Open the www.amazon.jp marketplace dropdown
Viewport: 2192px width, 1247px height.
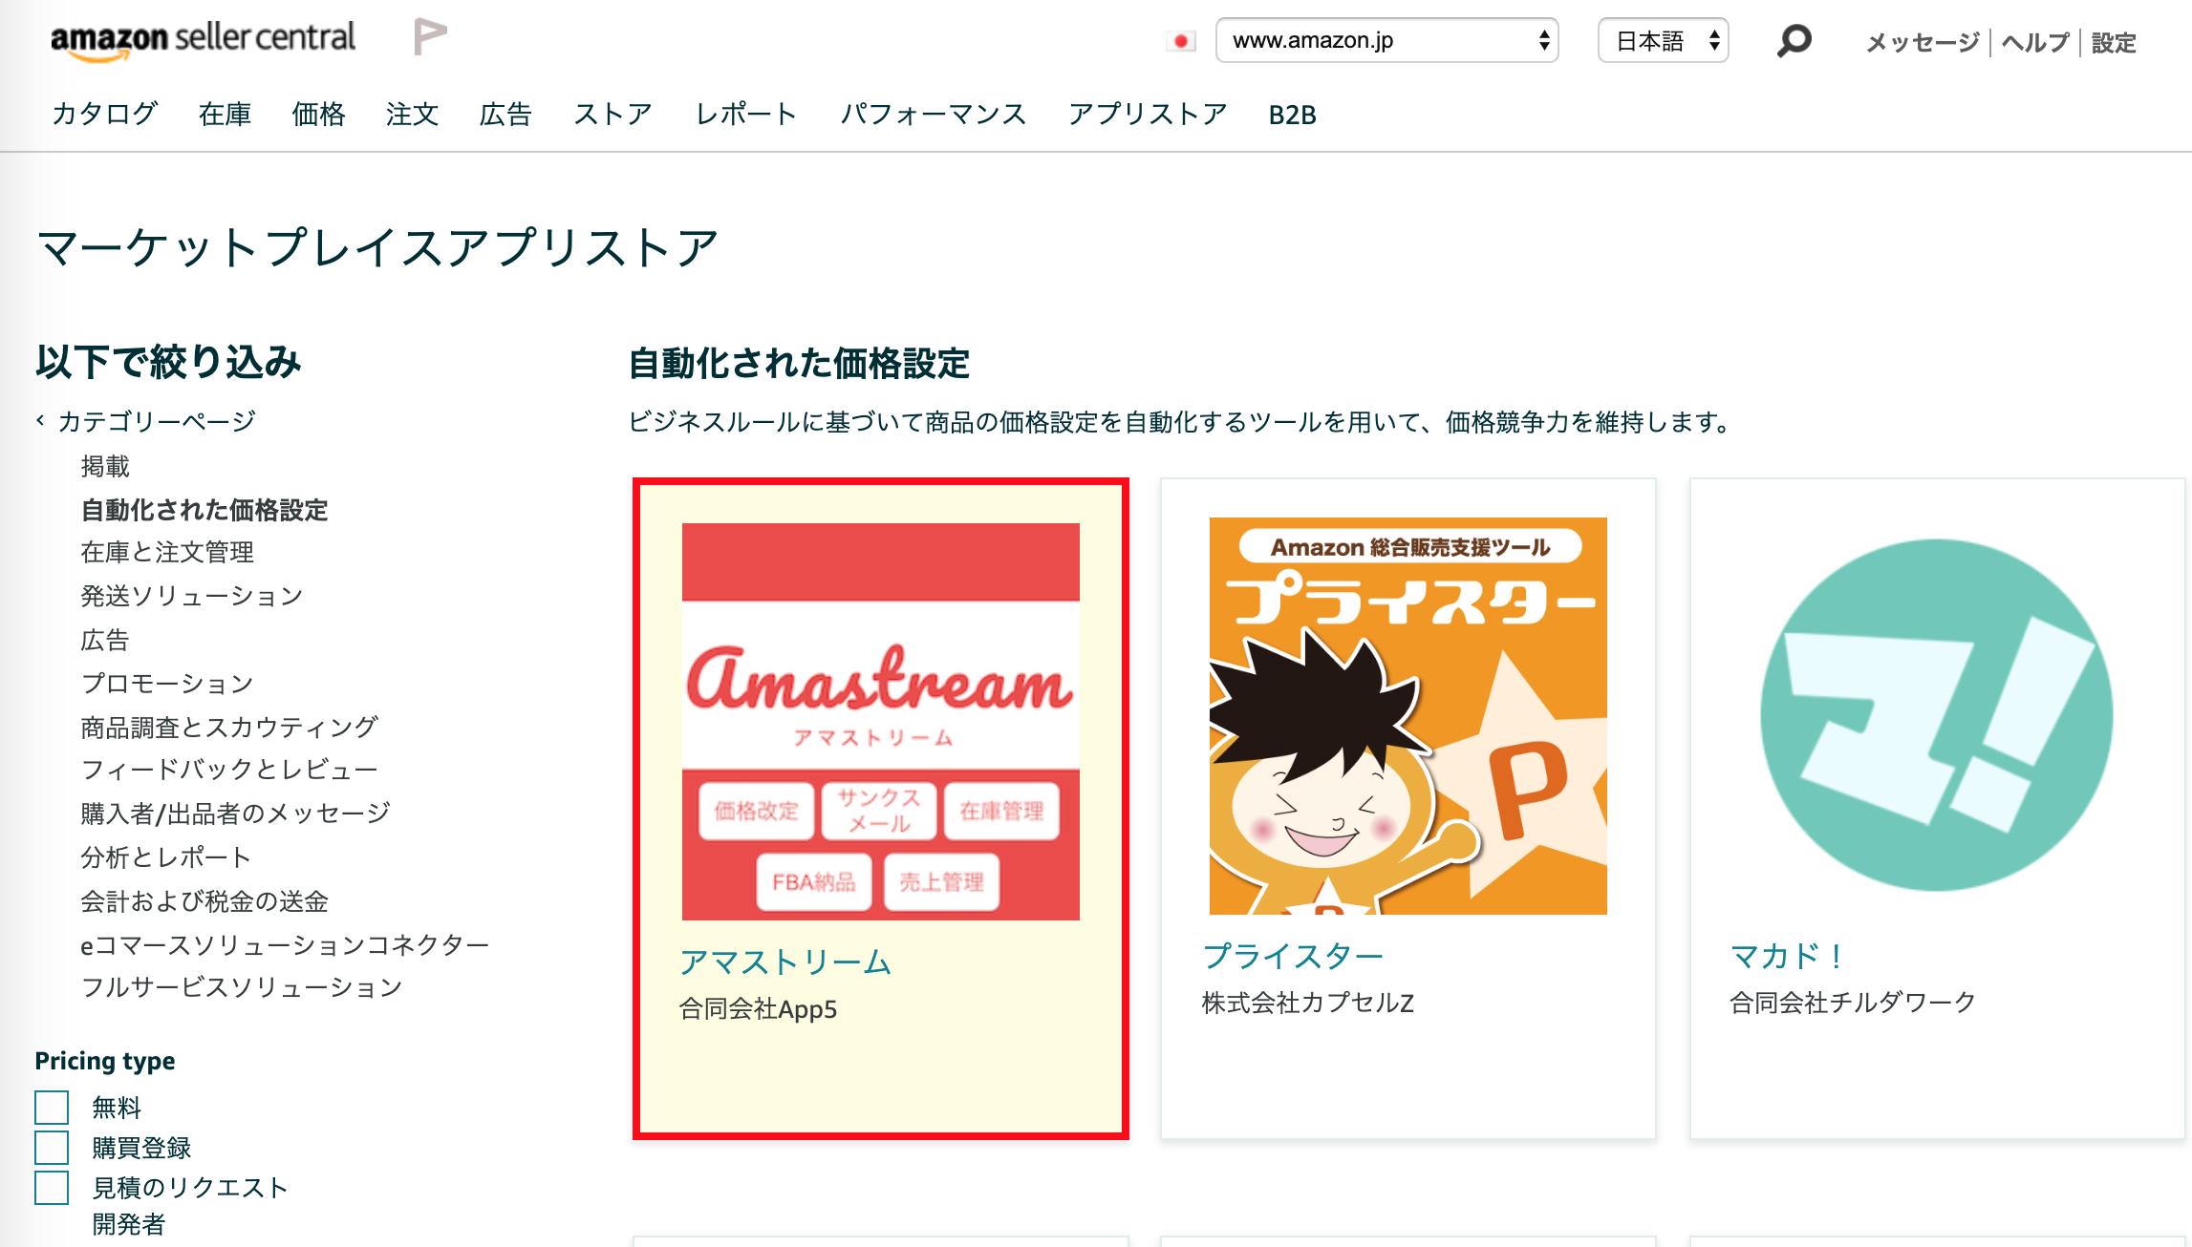pos(1386,40)
